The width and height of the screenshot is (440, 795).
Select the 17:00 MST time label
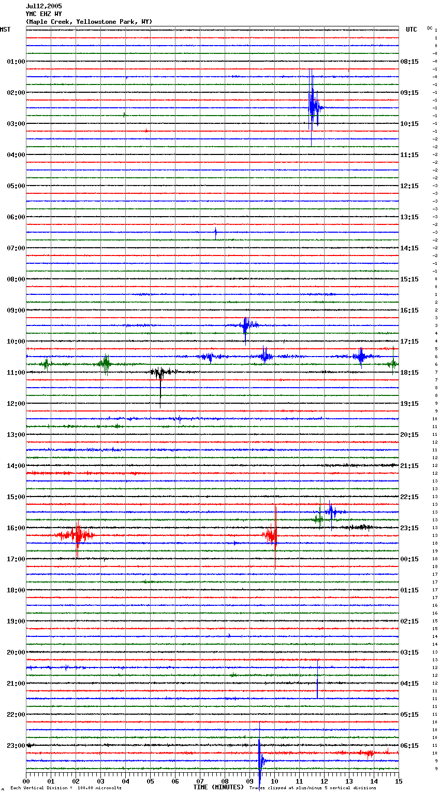pyautogui.click(x=16, y=559)
